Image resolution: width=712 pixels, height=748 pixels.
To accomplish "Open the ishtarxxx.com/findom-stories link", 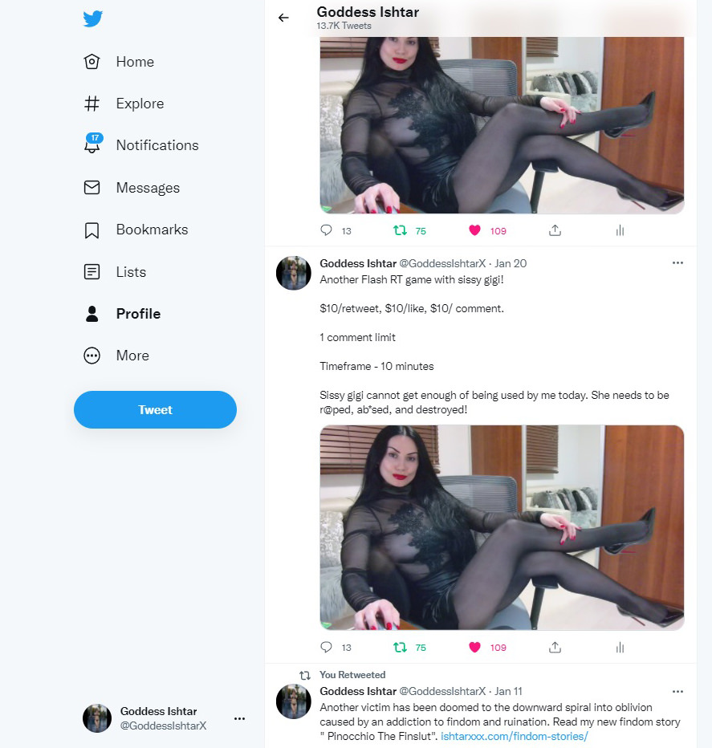I will coord(514,736).
